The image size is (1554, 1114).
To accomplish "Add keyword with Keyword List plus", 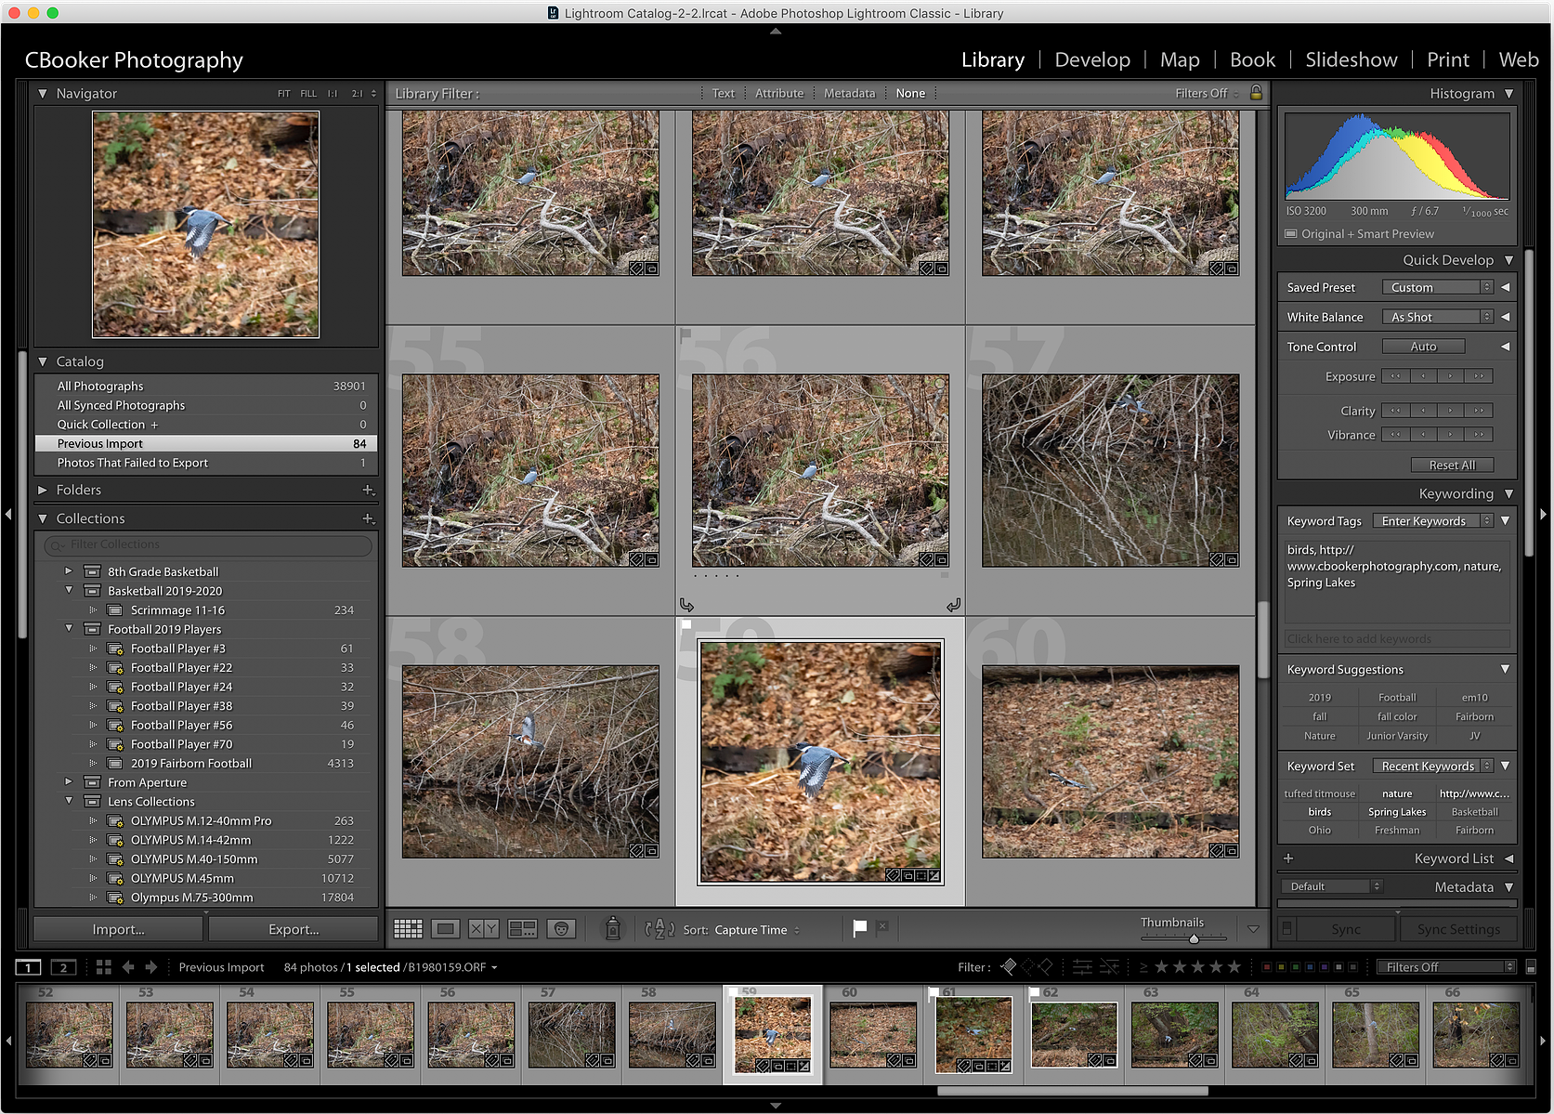I will click(1288, 858).
